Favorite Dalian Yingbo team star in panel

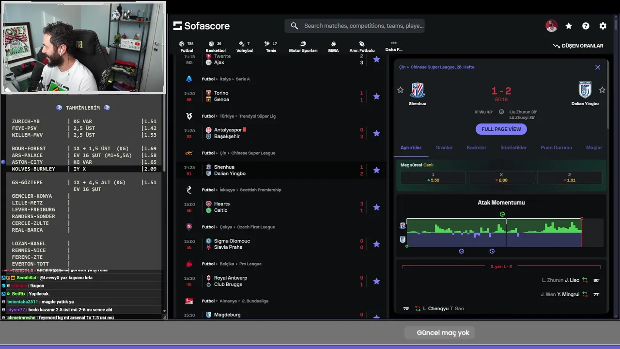pos(602,90)
